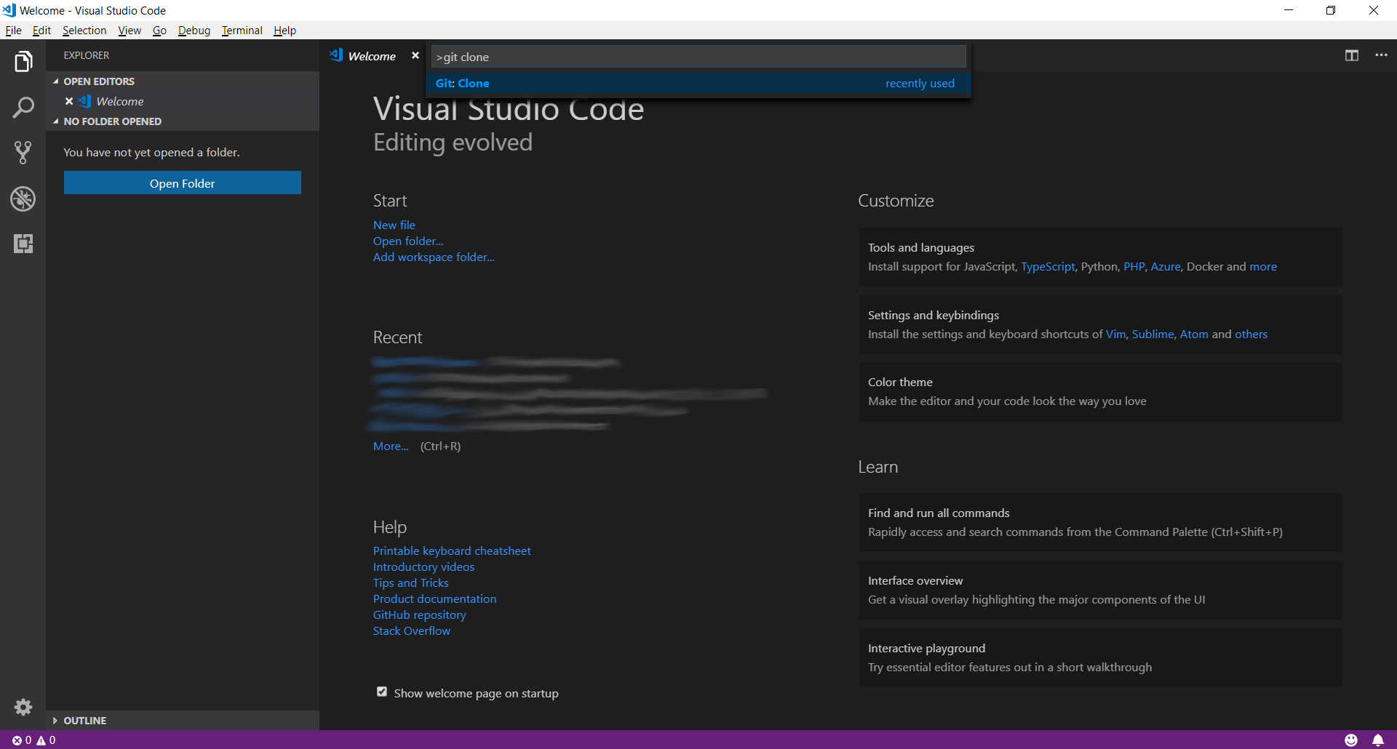Open more editor actions ellipsis
Viewport: 1397px width, 749px height.
tap(1382, 55)
